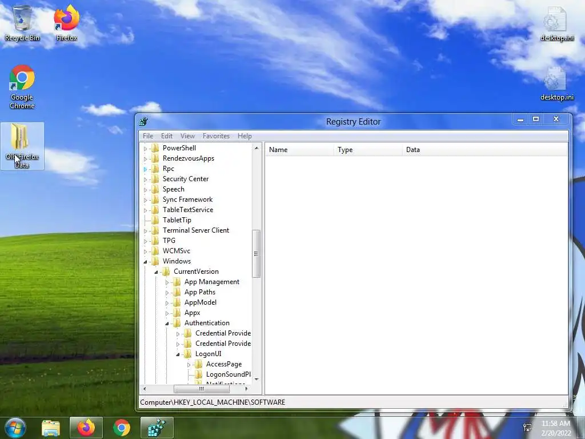
Task: Expand the WCMSvc key
Action: click(x=145, y=252)
